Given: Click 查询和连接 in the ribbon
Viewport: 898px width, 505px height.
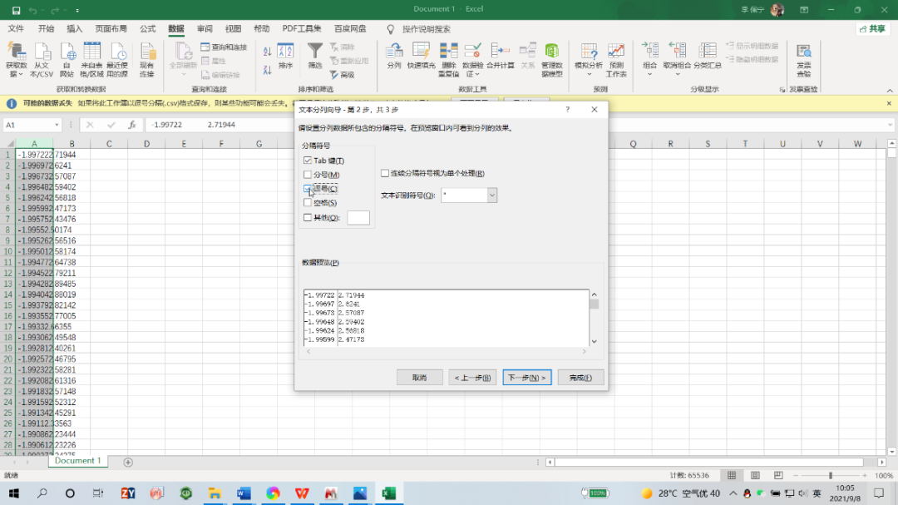Looking at the screenshot, I should tap(224, 47).
